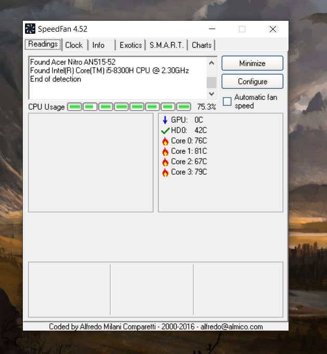Screen dimensions: 327x354
Task: Click the last CPU Usage bar segment
Action: 184,107
